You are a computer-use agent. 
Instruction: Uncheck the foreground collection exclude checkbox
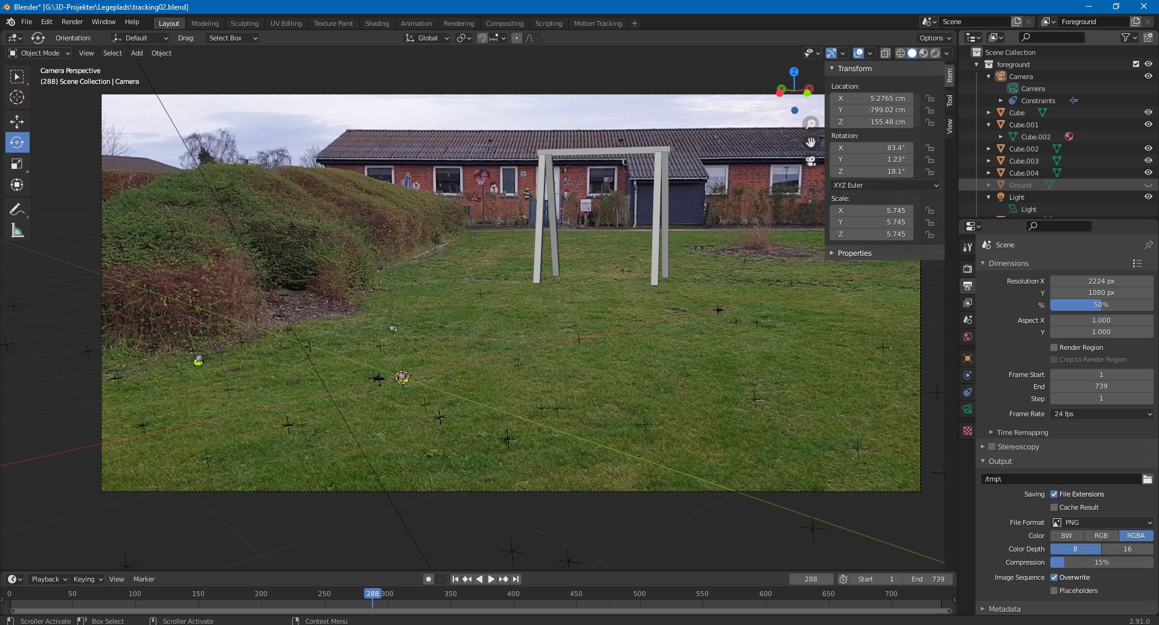[1136, 64]
